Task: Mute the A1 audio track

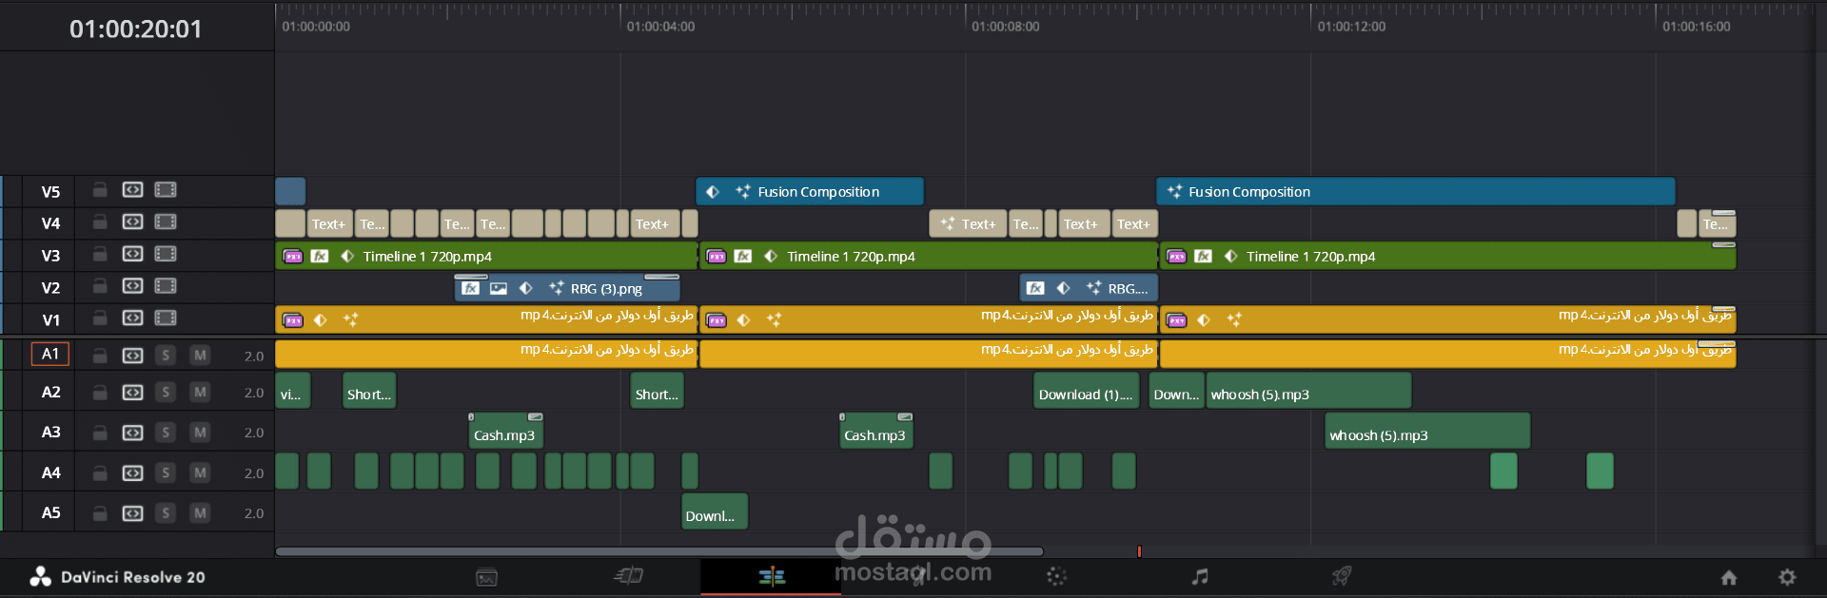Action: tap(200, 356)
